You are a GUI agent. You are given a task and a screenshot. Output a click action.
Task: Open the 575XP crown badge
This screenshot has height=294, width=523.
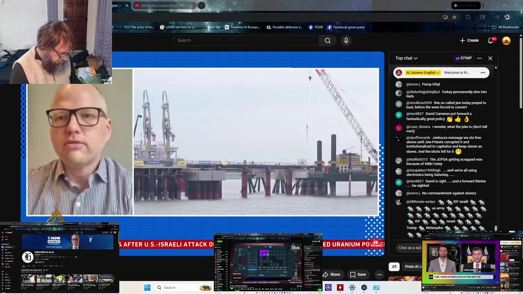[464, 58]
